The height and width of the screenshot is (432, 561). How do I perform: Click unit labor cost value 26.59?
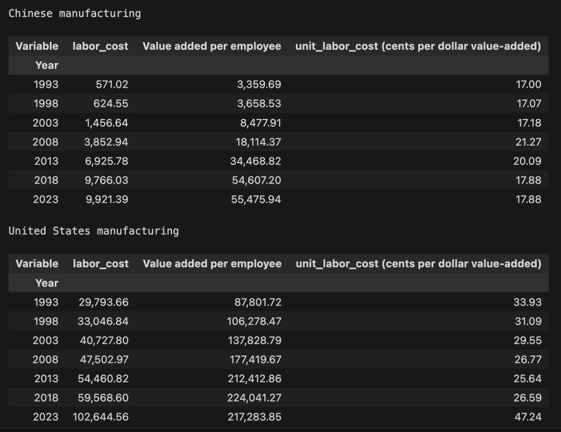[528, 398]
